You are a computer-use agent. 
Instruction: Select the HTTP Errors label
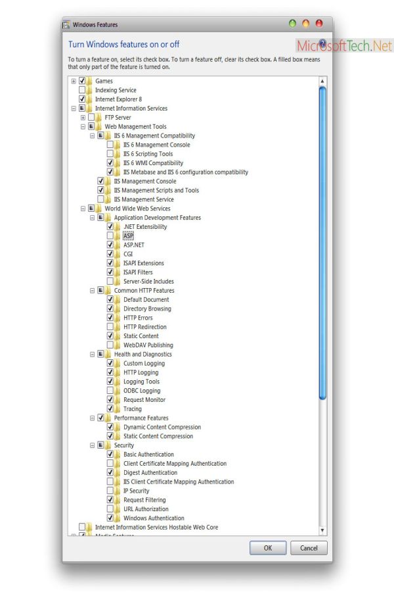(x=138, y=318)
